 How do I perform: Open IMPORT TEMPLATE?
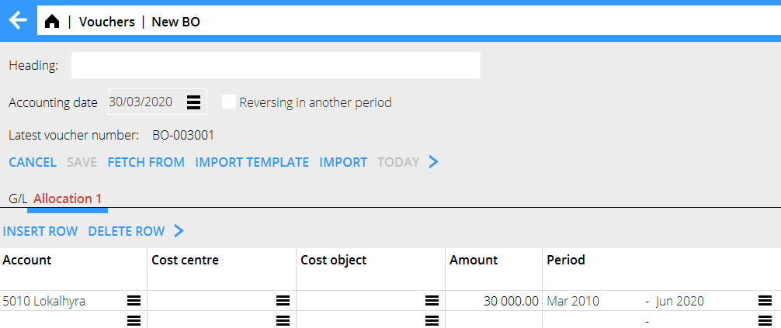click(252, 162)
